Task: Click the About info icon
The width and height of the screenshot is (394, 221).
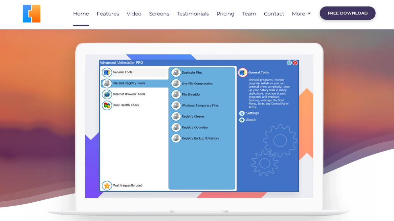Action: (x=242, y=120)
